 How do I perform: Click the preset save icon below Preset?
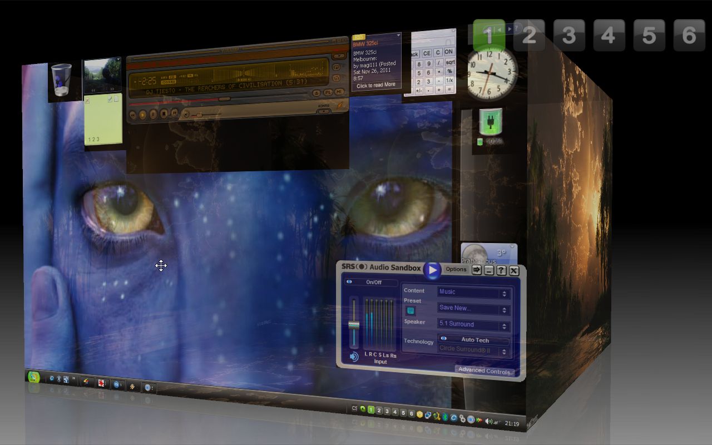(411, 311)
